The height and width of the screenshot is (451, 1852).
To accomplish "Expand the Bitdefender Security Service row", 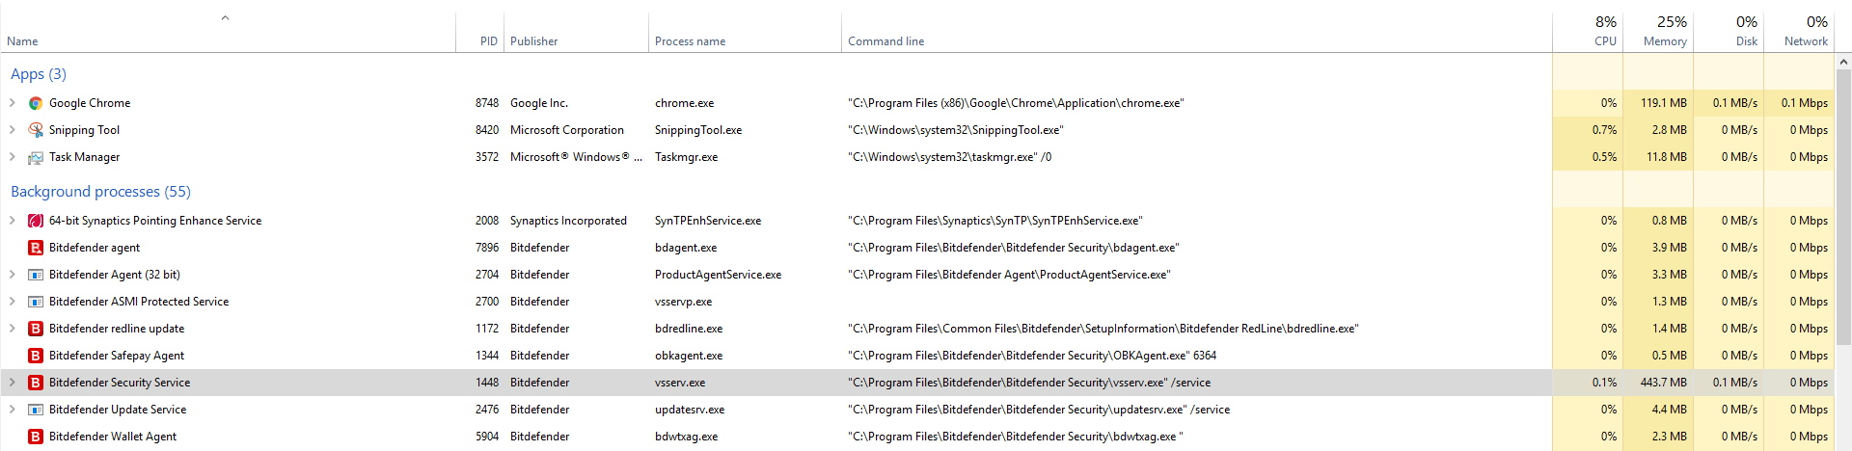I will 12,383.
